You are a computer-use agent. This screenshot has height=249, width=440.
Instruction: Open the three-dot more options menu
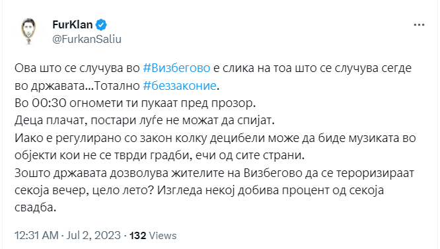coord(419,25)
